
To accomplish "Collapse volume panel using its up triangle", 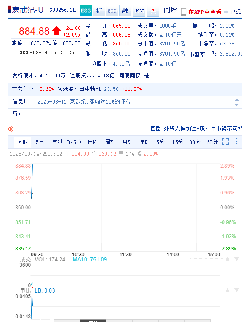I will [227, 259].
